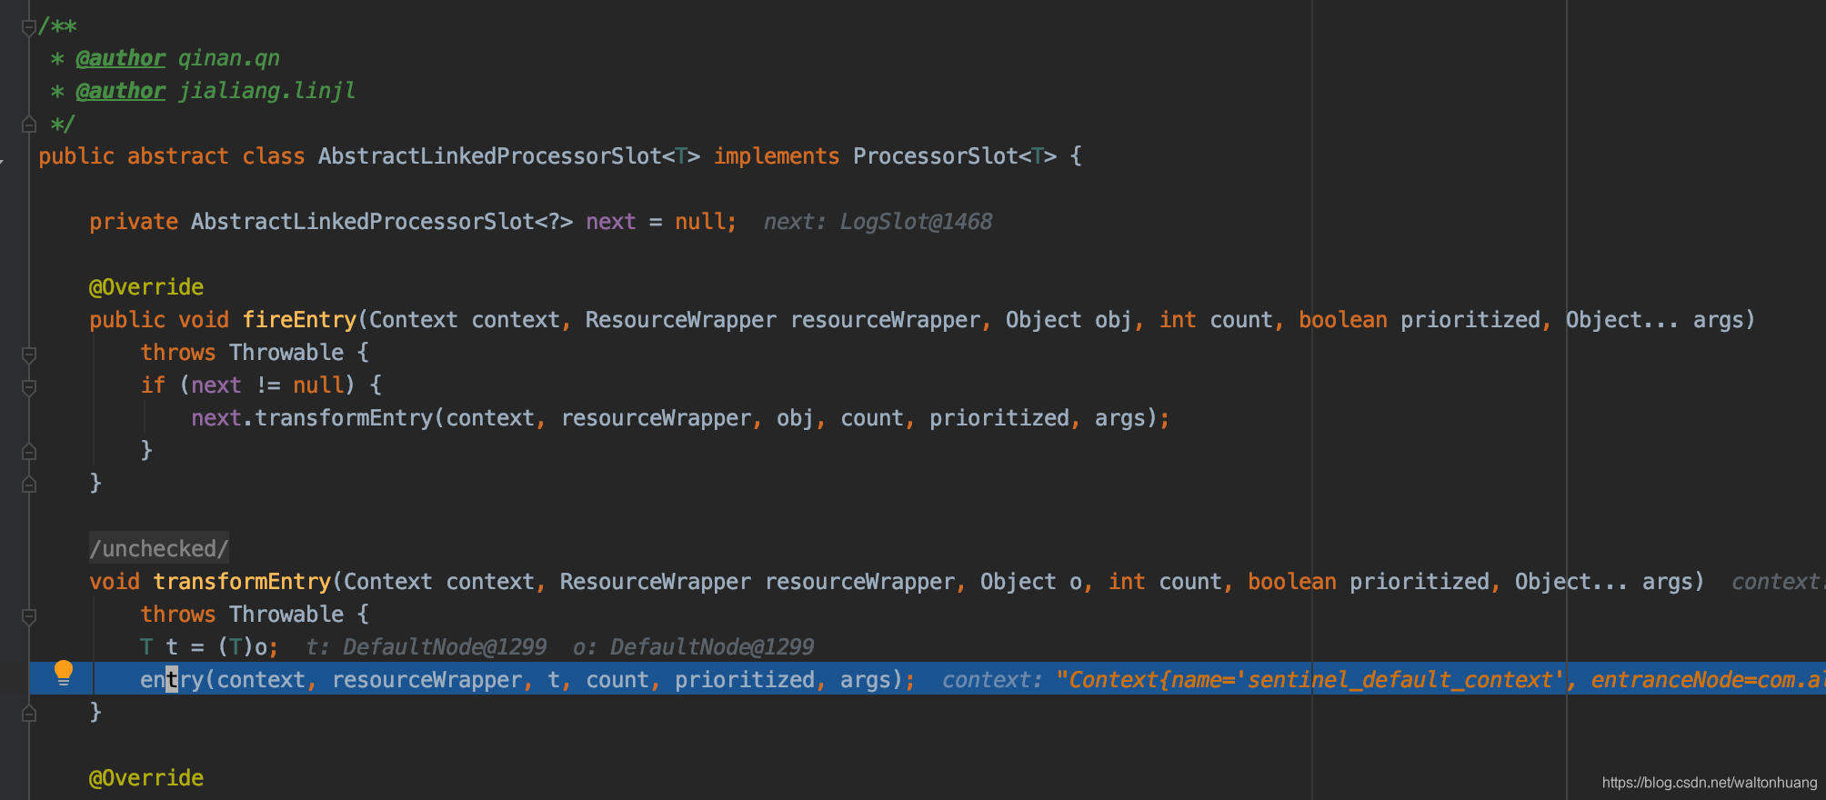Fold transformEntry method at its throws Throwable line
1826x800 pixels.
28,616
